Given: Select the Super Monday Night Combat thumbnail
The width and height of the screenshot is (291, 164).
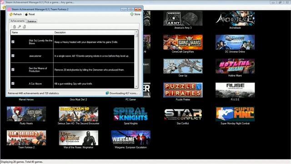Looking at the screenshot, I should 235,114.
